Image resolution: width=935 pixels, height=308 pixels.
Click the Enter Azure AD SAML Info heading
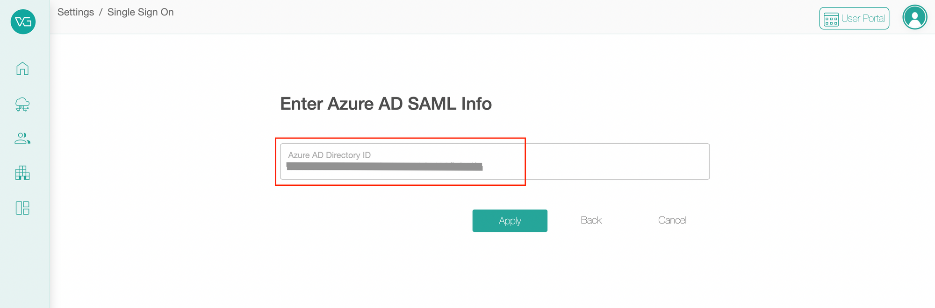click(386, 104)
